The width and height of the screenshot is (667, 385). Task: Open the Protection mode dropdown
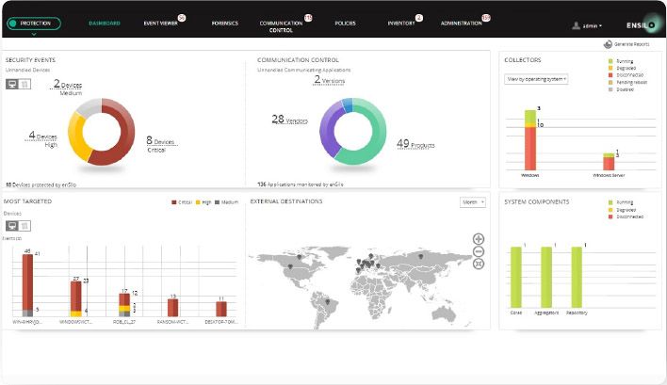tap(33, 24)
